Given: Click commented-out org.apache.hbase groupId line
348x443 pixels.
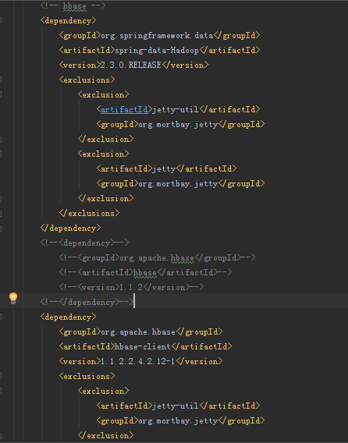Looking at the screenshot, I should click(157, 257).
